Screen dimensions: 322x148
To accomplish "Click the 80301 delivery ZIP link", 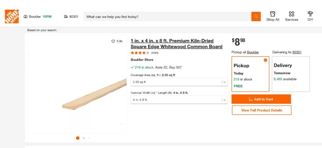I will click(297, 52).
